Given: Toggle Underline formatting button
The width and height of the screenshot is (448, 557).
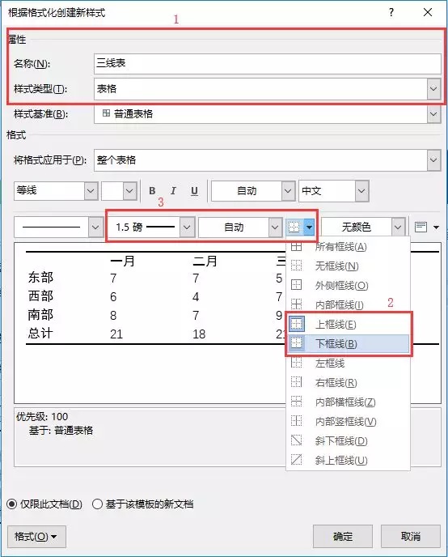Looking at the screenshot, I should [194, 191].
